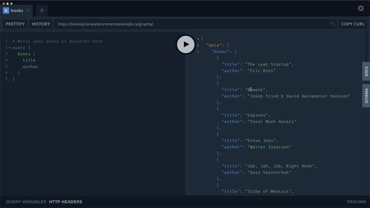Click the "Jab, Jab, Jab, Right Hook" value
This screenshot has height=208, width=370.
(280, 166)
